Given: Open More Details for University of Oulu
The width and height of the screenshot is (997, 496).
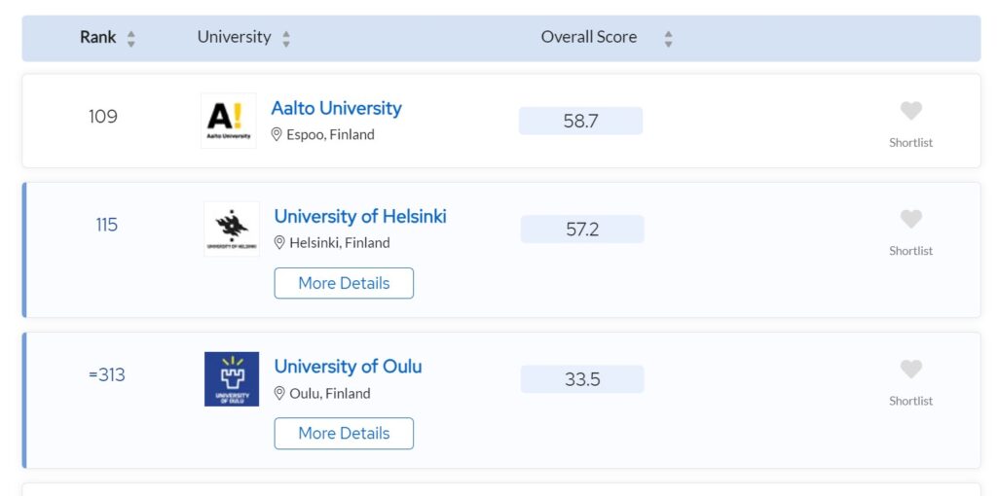Looking at the screenshot, I should (x=344, y=434).
